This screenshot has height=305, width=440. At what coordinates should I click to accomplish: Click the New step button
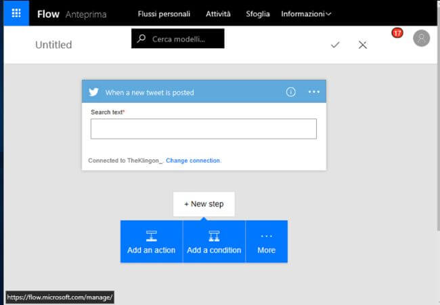coord(204,204)
